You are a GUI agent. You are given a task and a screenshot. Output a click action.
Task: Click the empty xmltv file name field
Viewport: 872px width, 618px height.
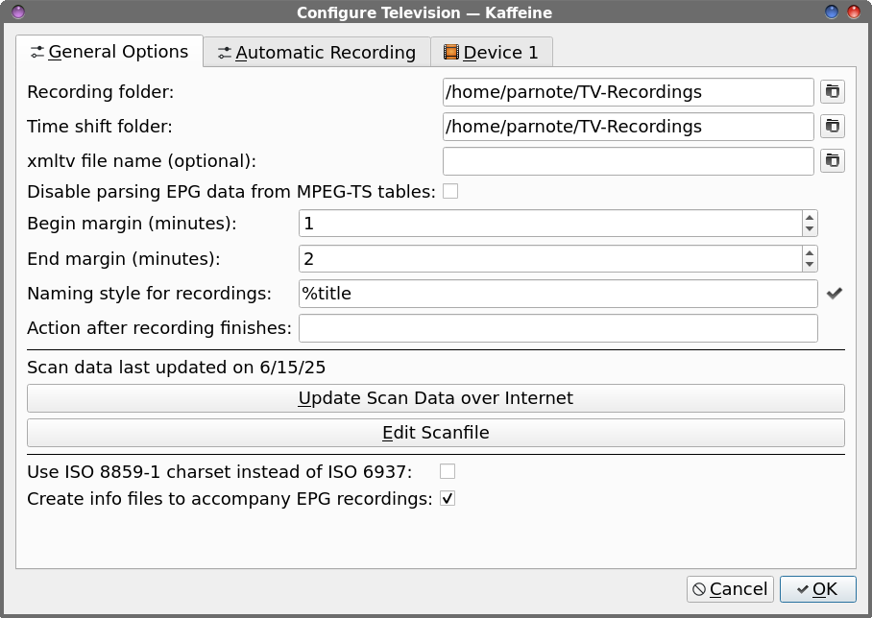click(628, 160)
